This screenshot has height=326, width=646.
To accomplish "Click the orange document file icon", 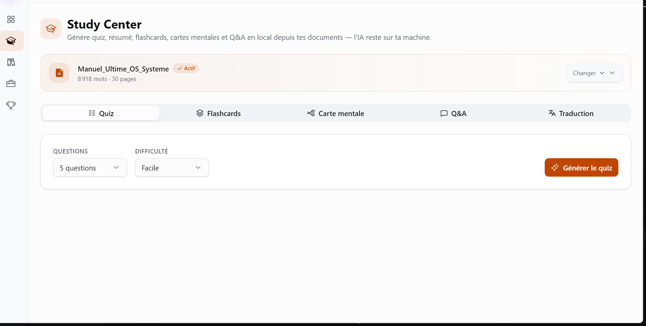I will (59, 73).
